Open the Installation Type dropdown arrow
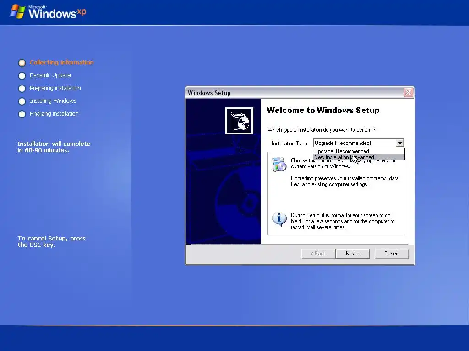This screenshot has height=351, width=469. click(400, 143)
